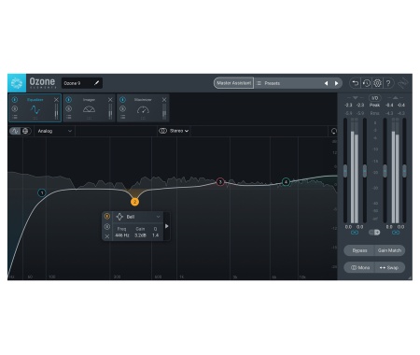420x355 pixels.
Task: Switch to the EQ curve view icon
Action: click(x=15, y=131)
